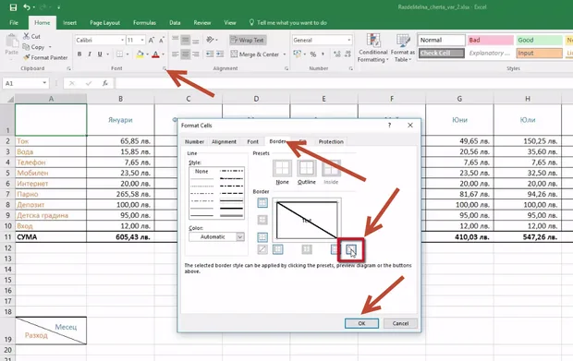Apply the Align Left icon

176,54
